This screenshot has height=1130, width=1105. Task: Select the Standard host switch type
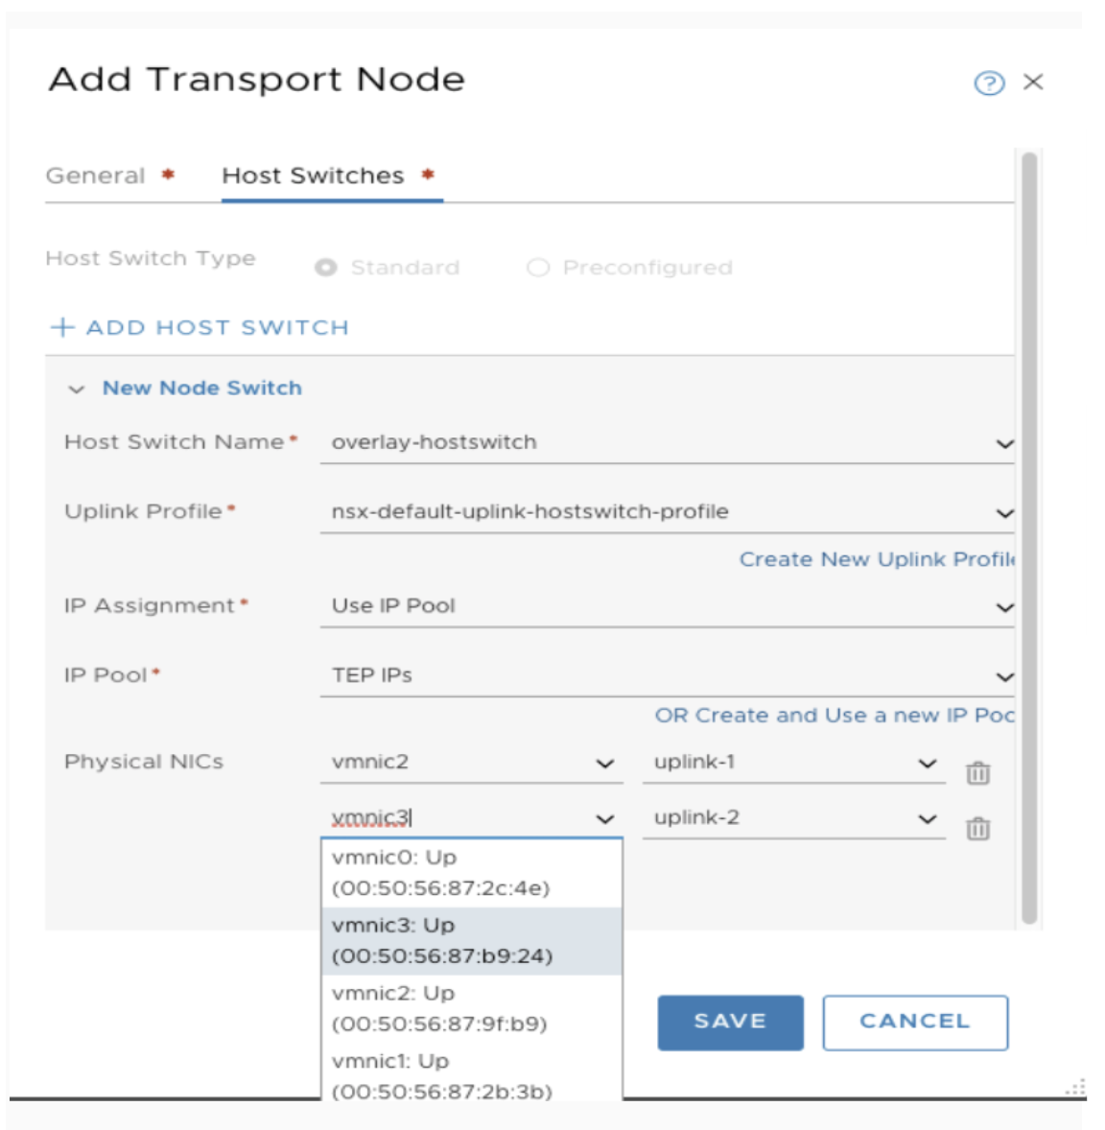click(326, 268)
